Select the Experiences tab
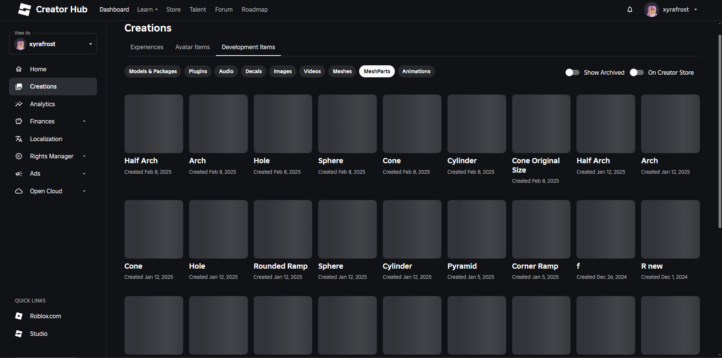Screen dimensions: 722x358 [147, 47]
